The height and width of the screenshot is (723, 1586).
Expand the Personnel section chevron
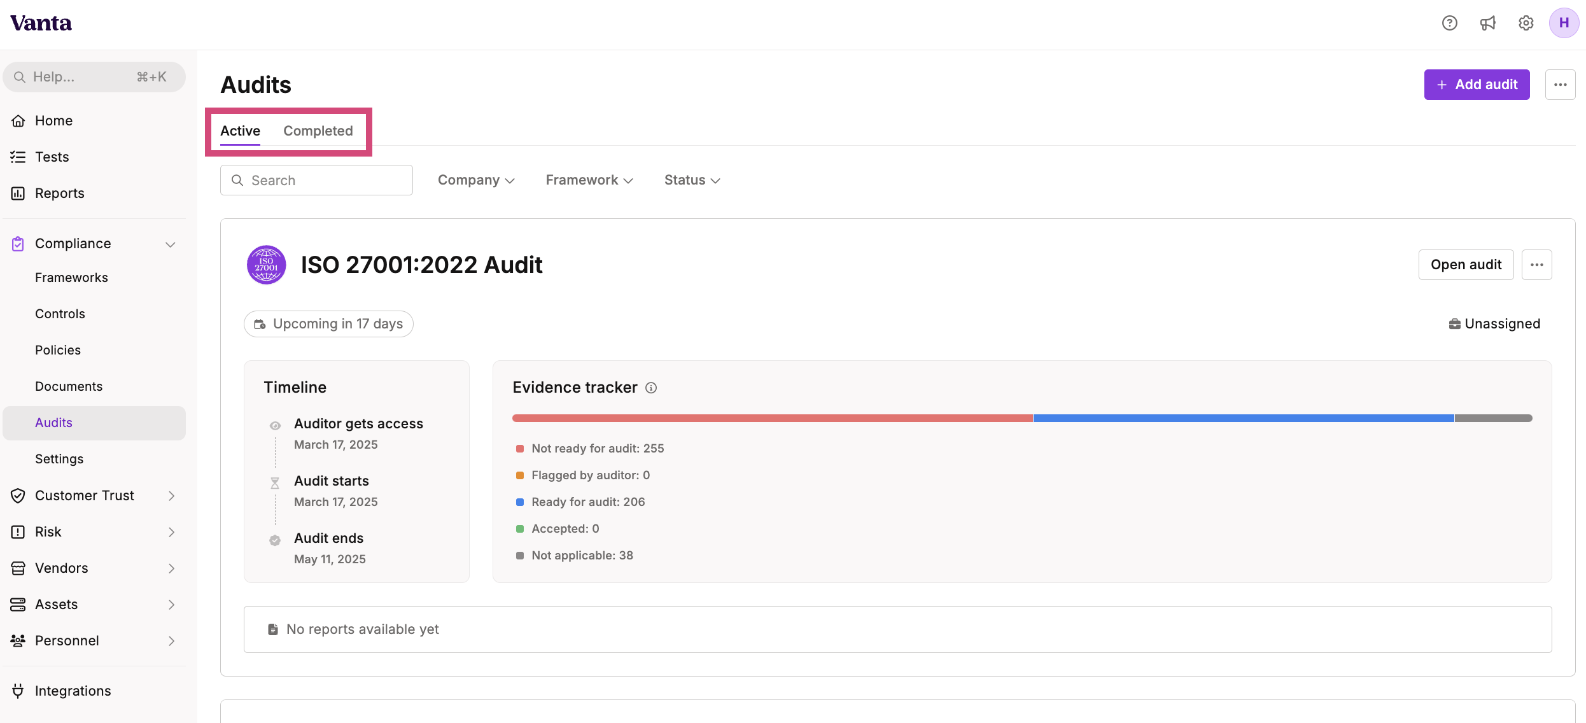(171, 641)
